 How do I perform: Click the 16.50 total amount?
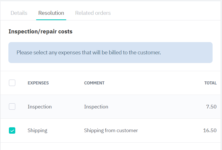210,131
